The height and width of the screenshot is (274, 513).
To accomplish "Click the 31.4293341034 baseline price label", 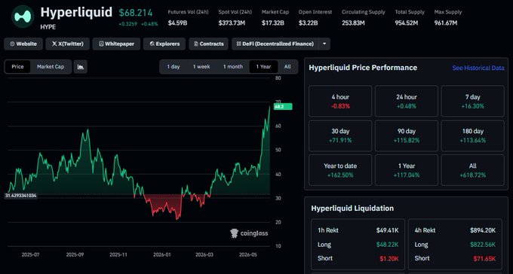I will pos(20,196).
